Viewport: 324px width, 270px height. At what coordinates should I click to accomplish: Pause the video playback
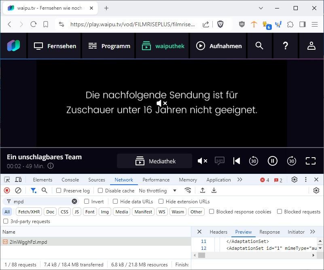273,161
